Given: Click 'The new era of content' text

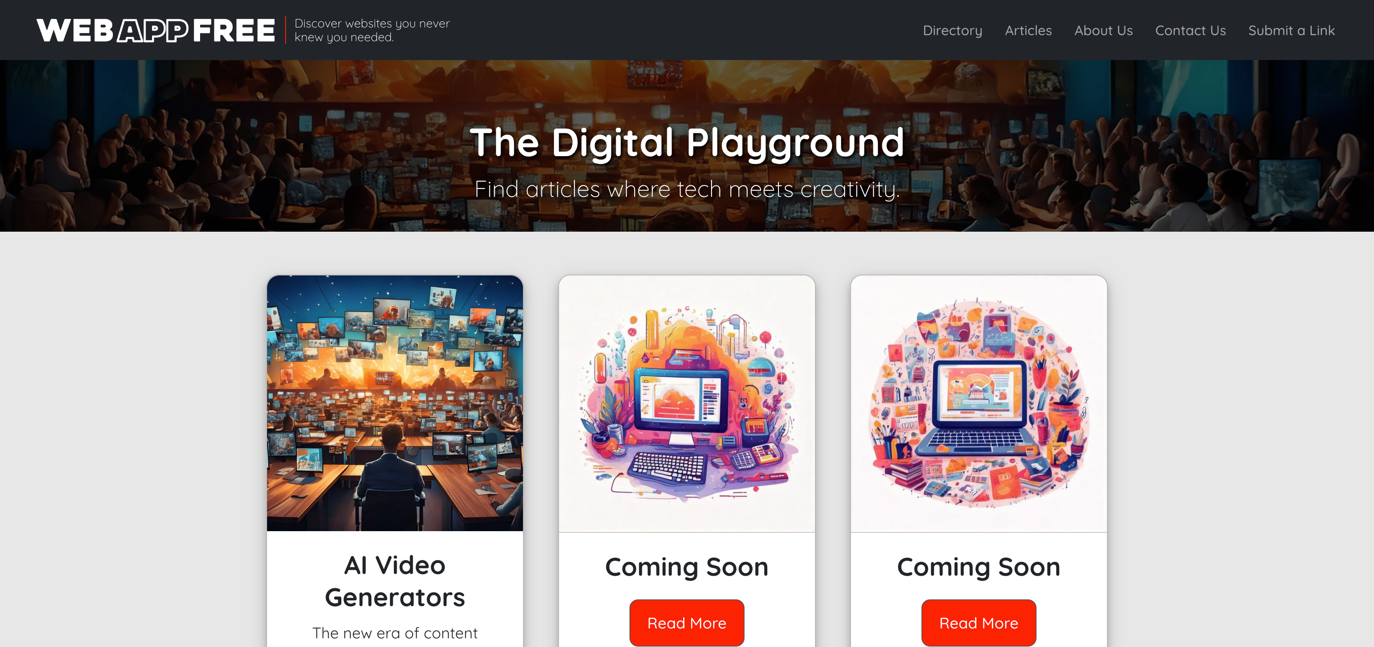Looking at the screenshot, I should [x=395, y=633].
